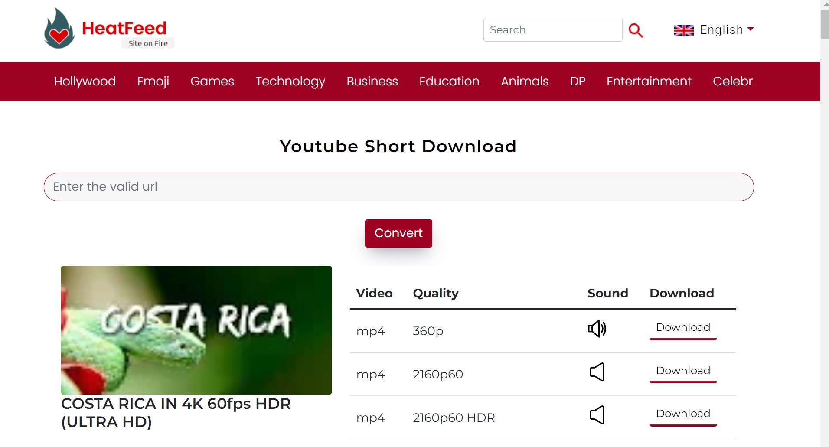Select the Entertainment menu item

(x=649, y=82)
